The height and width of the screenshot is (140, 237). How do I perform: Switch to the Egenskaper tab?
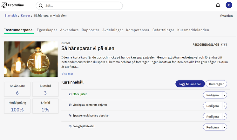[47, 30]
